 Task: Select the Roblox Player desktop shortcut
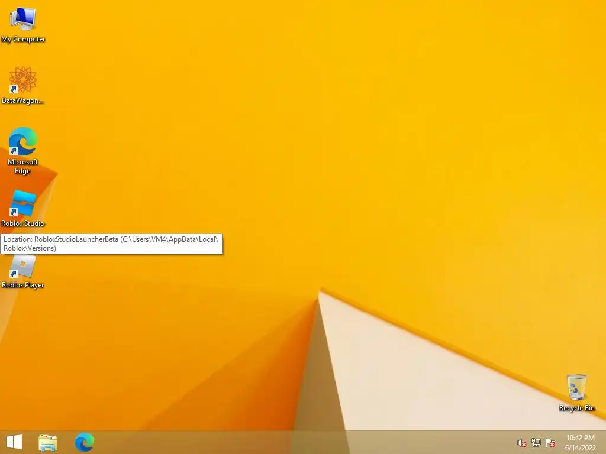pyautogui.click(x=23, y=272)
